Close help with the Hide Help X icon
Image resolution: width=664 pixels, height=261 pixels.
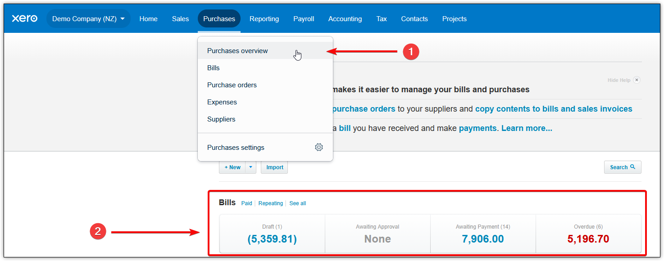(637, 80)
